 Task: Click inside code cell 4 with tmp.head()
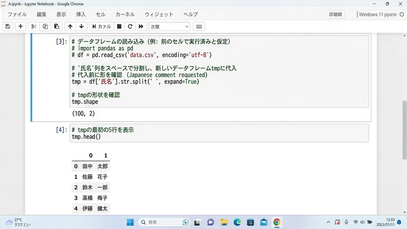(219, 133)
